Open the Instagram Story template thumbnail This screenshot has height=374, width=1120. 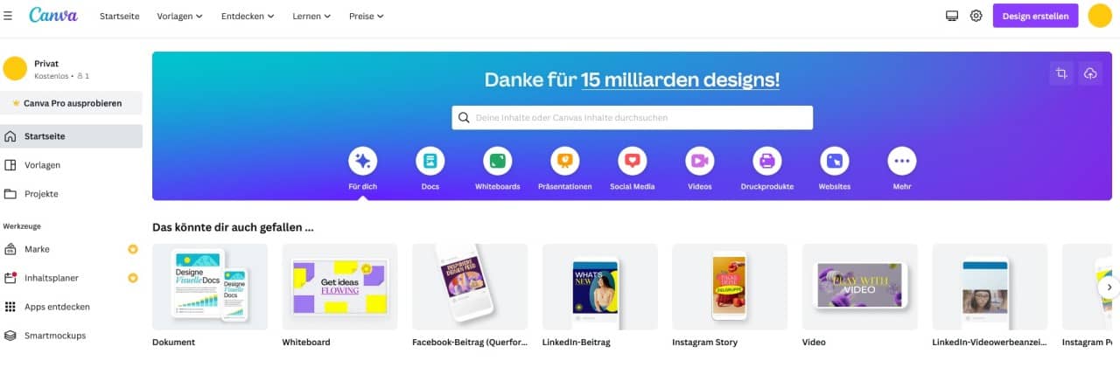coord(730,287)
